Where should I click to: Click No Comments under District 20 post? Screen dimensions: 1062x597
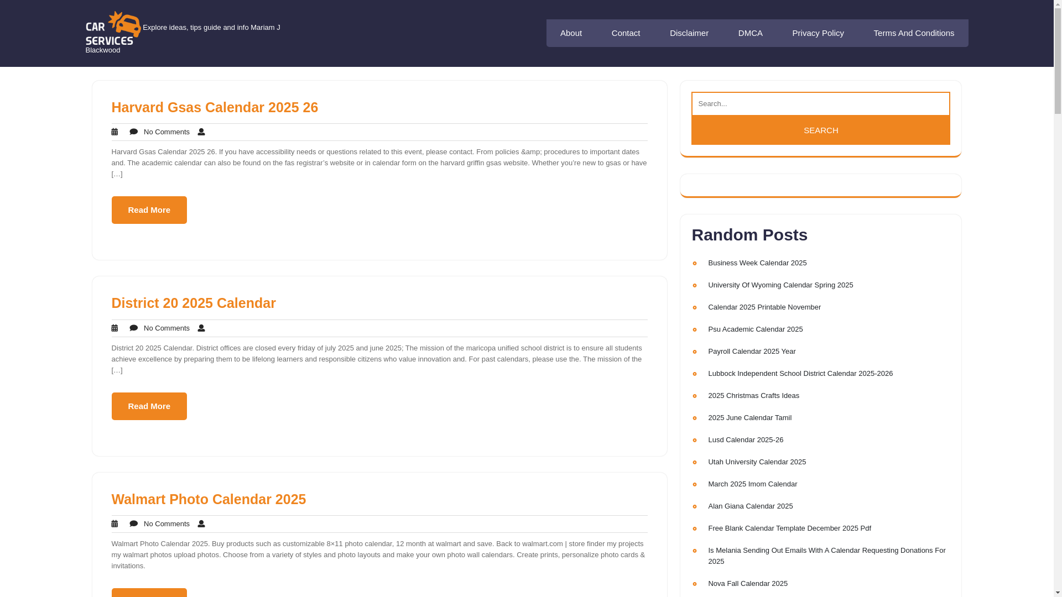(x=166, y=328)
